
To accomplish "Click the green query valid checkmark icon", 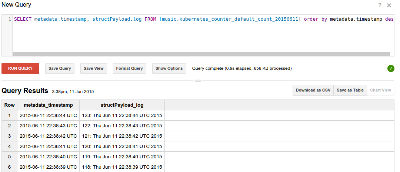I will (x=391, y=68).
